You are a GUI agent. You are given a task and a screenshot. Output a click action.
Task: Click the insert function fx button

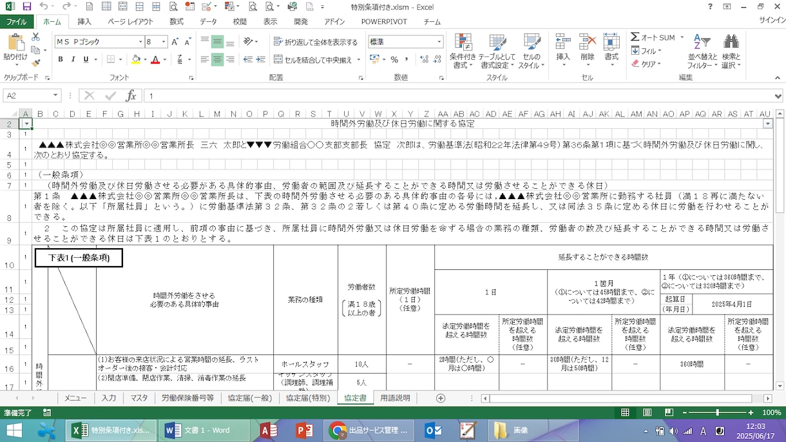point(131,95)
